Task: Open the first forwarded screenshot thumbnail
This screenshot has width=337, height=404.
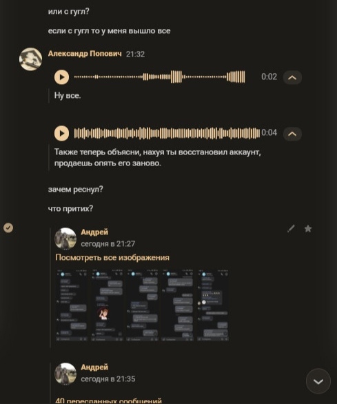Action: coord(72,305)
